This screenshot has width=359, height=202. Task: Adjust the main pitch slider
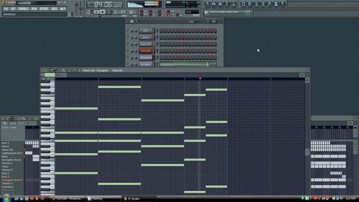tap(81, 8)
